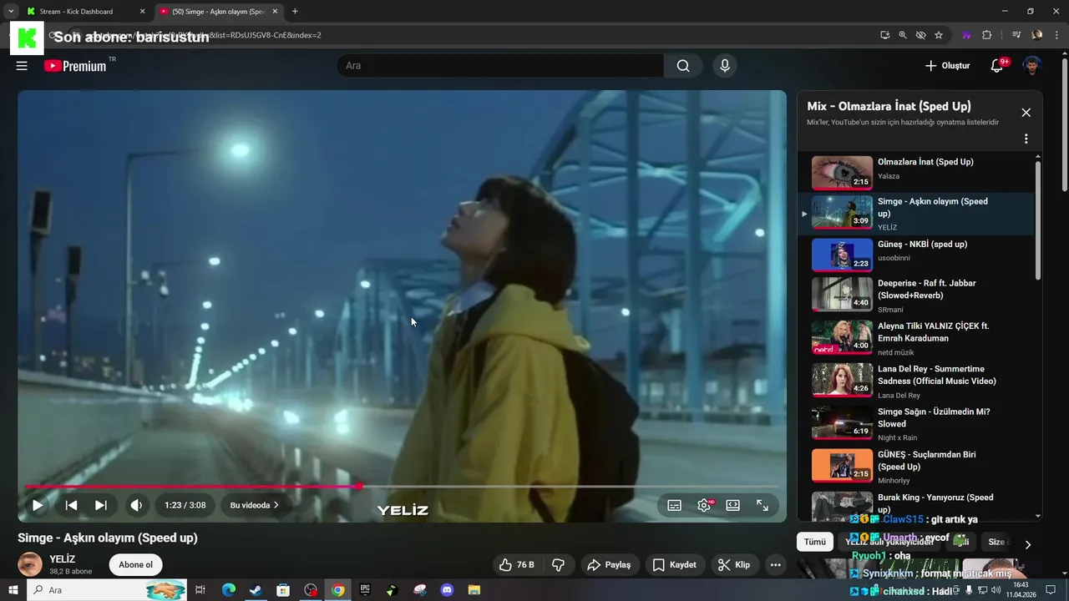Open the Windows Start menu
Viewport: 1069px width, 601px height.
(13, 590)
